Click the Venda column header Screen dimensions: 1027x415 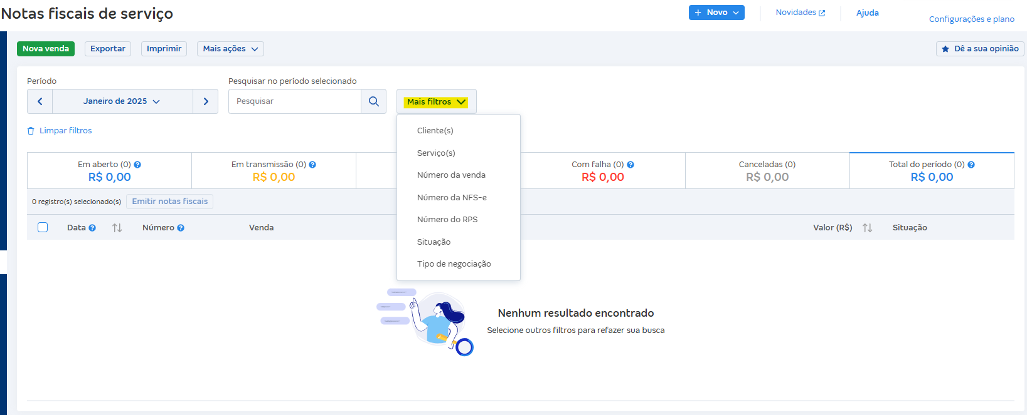[261, 228]
